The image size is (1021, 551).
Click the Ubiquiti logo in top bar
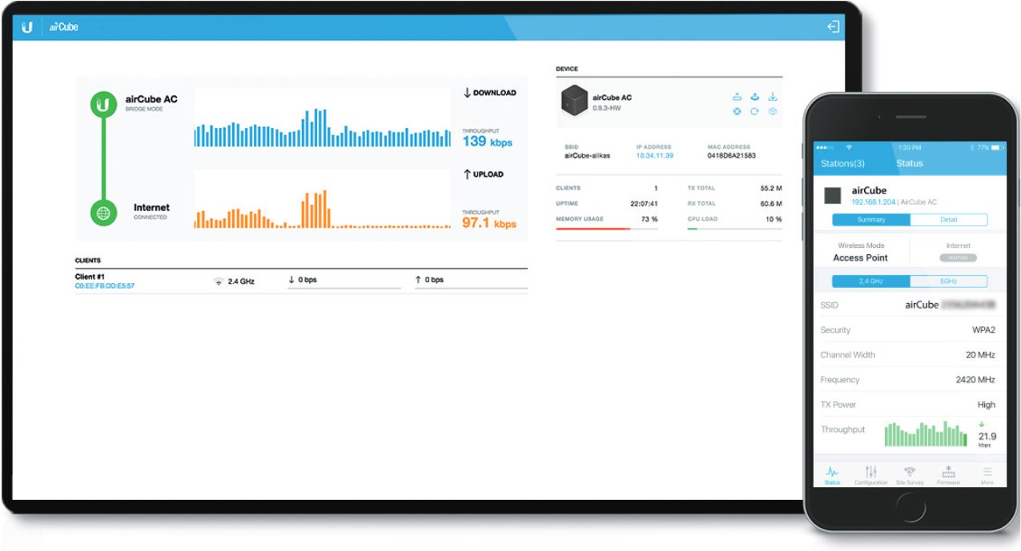coord(27,27)
